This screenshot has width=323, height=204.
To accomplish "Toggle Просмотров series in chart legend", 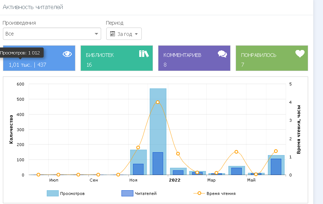I will (72, 193).
